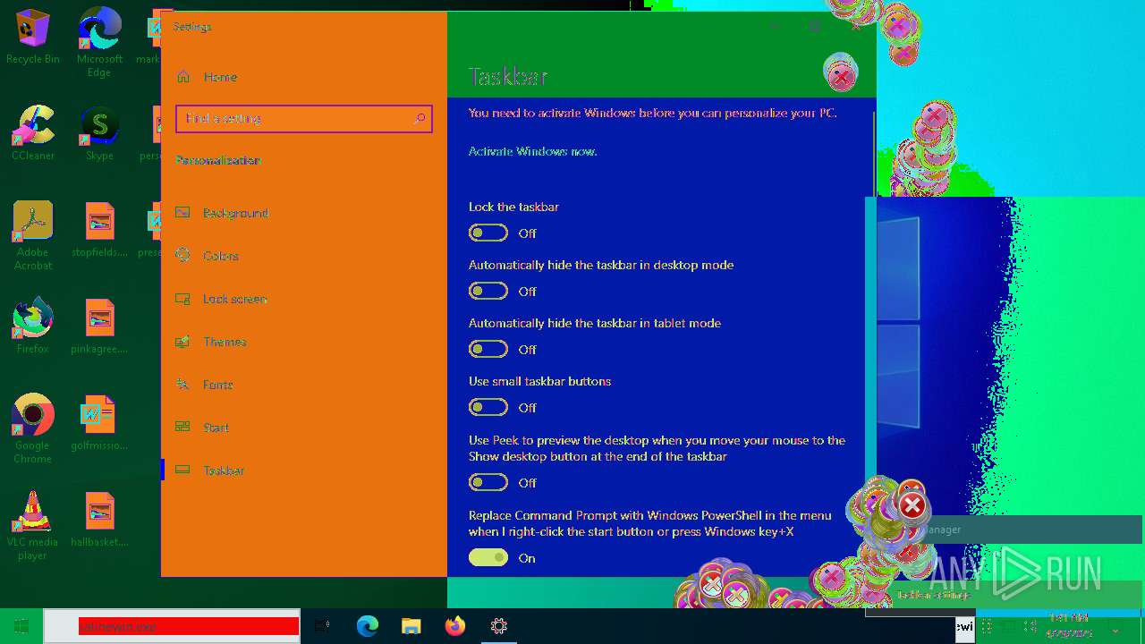Select Colors in Personalization menu
Image resolution: width=1145 pixels, height=644 pixels.
[x=304, y=256]
